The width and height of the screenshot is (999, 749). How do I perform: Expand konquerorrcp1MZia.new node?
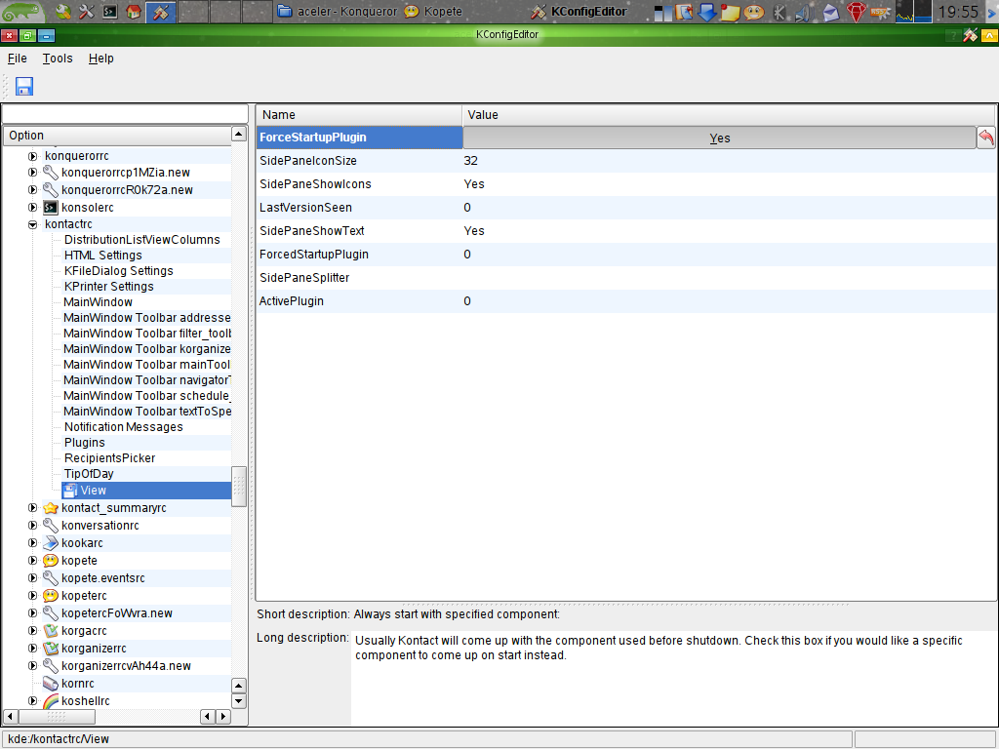[x=32, y=172]
